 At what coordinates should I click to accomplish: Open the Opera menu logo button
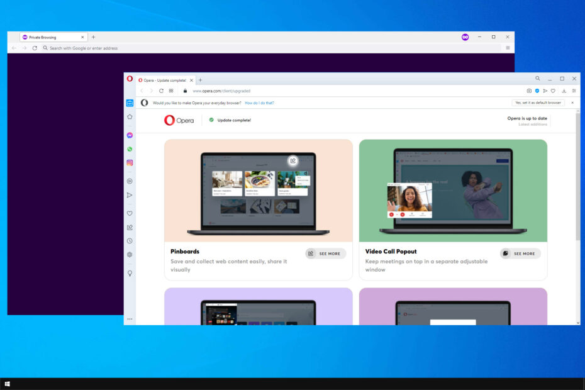pos(130,79)
